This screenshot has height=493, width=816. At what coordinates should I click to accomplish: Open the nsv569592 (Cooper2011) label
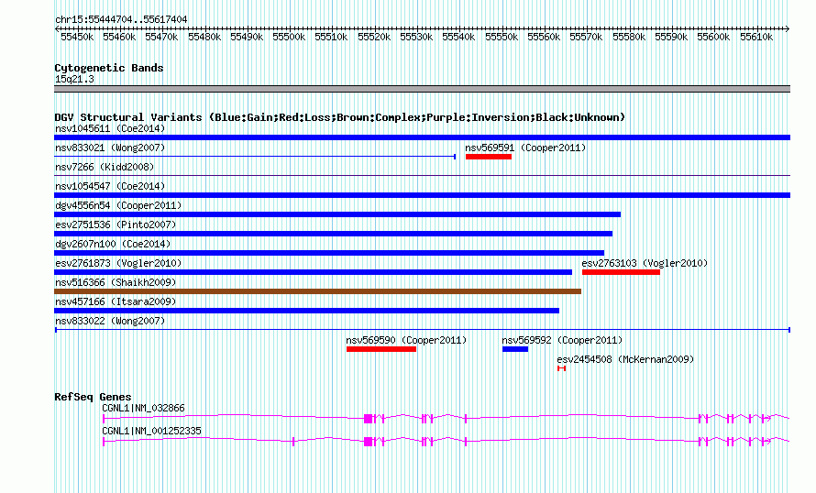(562, 340)
